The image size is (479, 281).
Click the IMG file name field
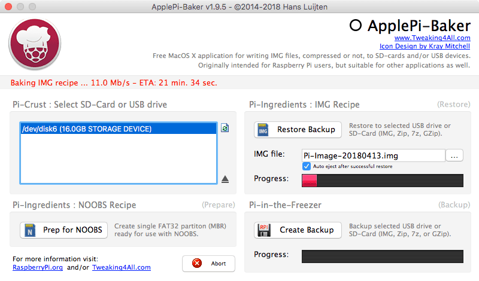pos(373,155)
